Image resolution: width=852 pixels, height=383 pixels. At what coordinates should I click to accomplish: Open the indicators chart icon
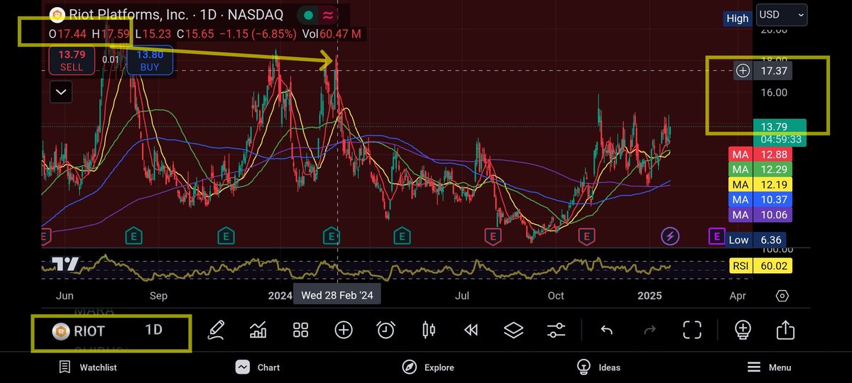pos(258,330)
